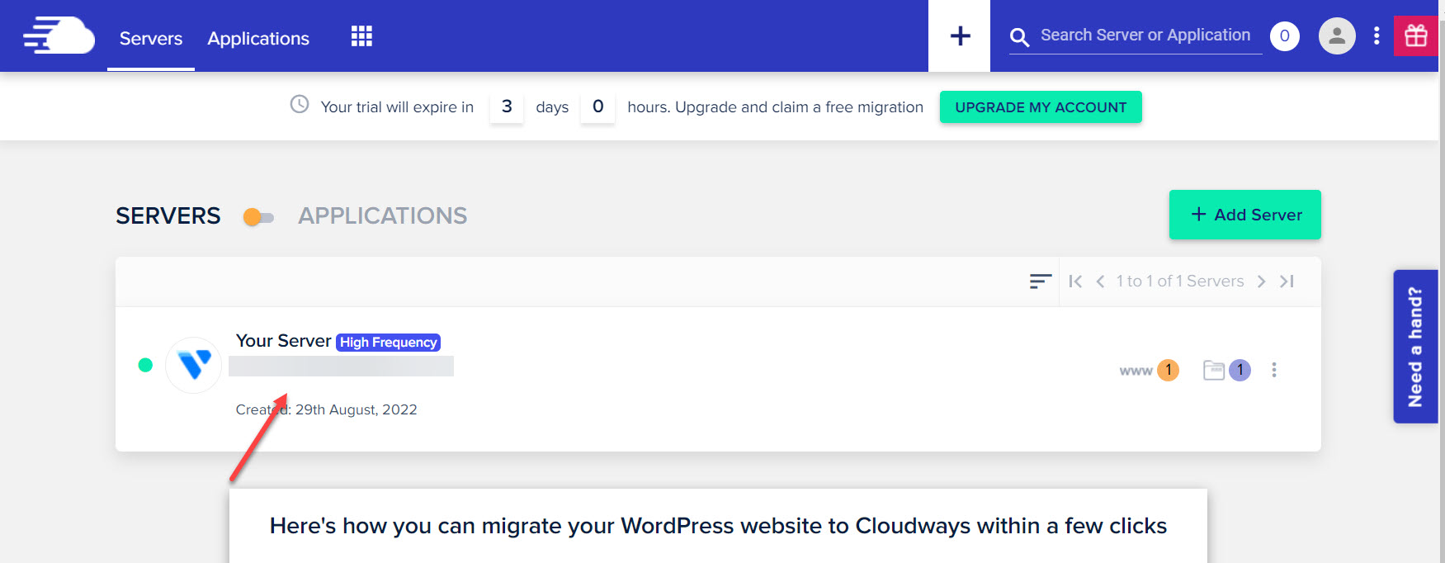This screenshot has width=1445, height=563.
Task: Click the Created: 29th August, 2022 text
Action: point(327,409)
